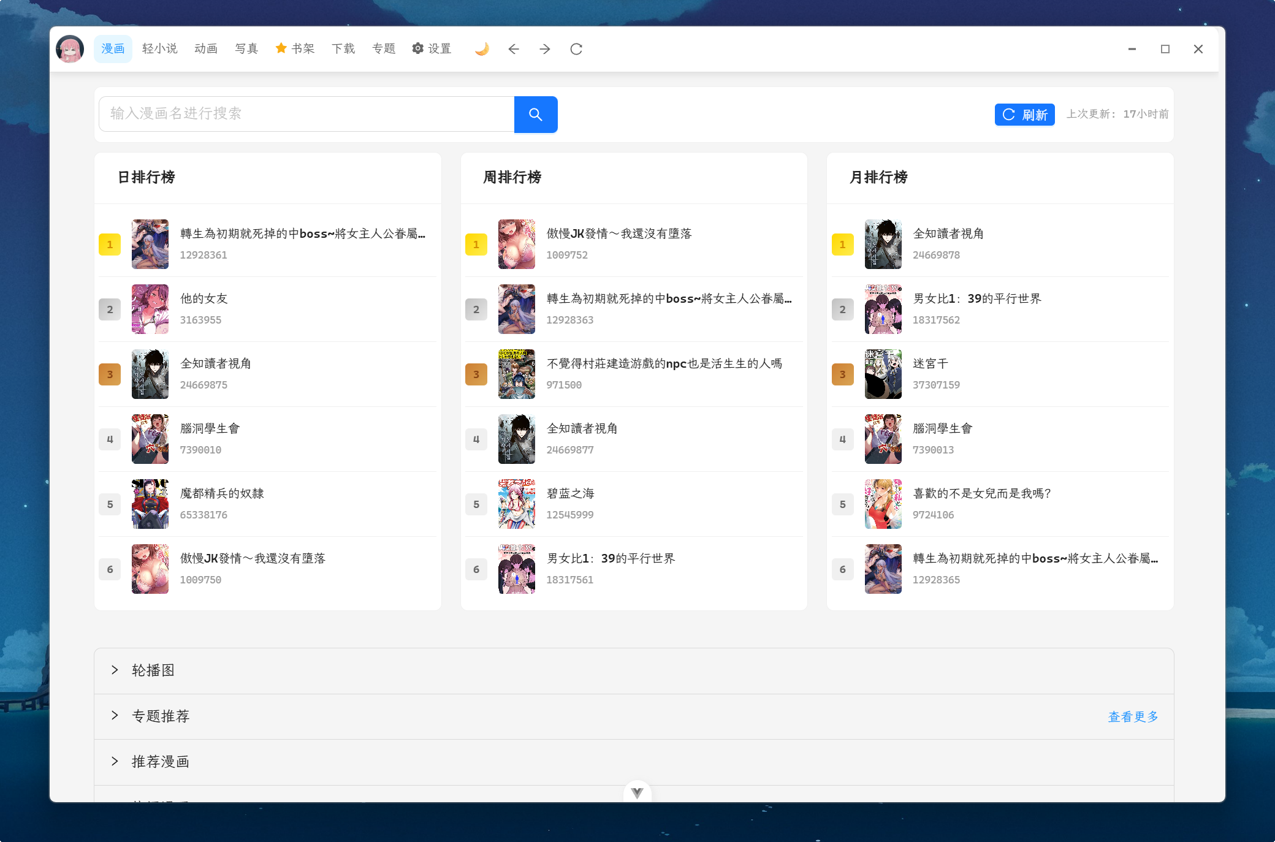This screenshot has height=842, width=1275.
Task: Open the 书架 bookshelf star tab
Action: [295, 49]
